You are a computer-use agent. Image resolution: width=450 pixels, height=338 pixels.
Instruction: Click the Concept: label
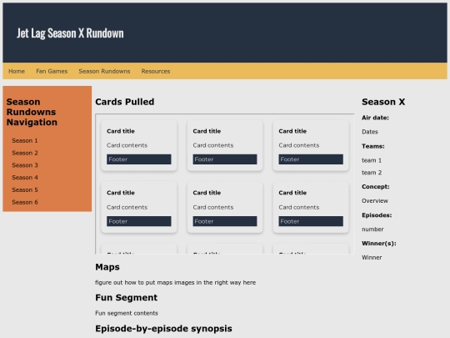click(x=375, y=187)
